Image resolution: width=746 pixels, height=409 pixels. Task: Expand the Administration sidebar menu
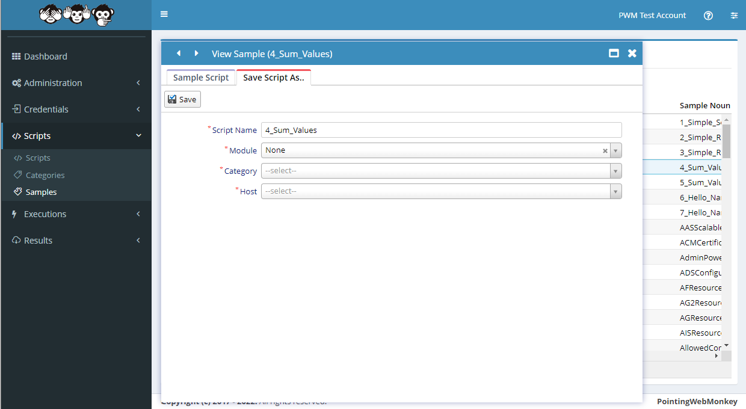(x=76, y=83)
